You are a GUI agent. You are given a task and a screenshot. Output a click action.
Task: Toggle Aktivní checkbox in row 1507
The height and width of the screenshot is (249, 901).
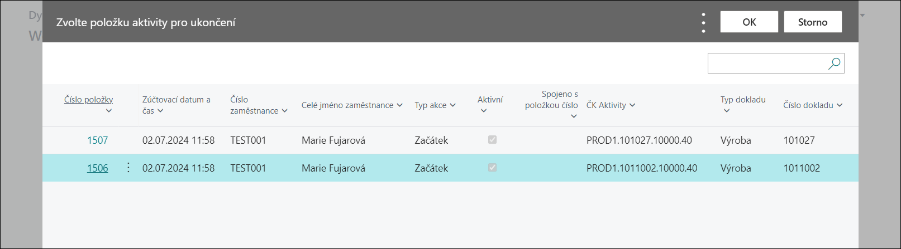click(492, 140)
